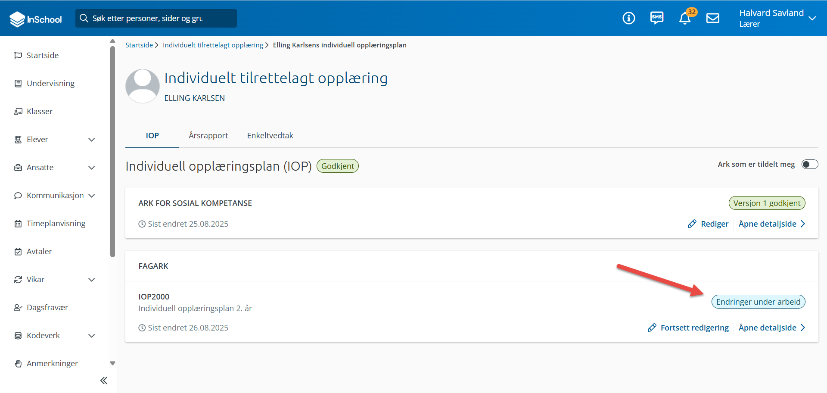Open the SMS messages icon

click(x=657, y=18)
